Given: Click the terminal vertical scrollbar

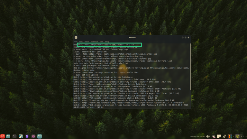Looking at the screenshot, I should coord(190,68).
